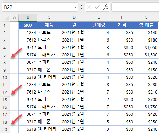Screen dimensions: 159x133
Task: Select the 모니터 cell in row 4
Action: pyautogui.click(x=49, y=48)
